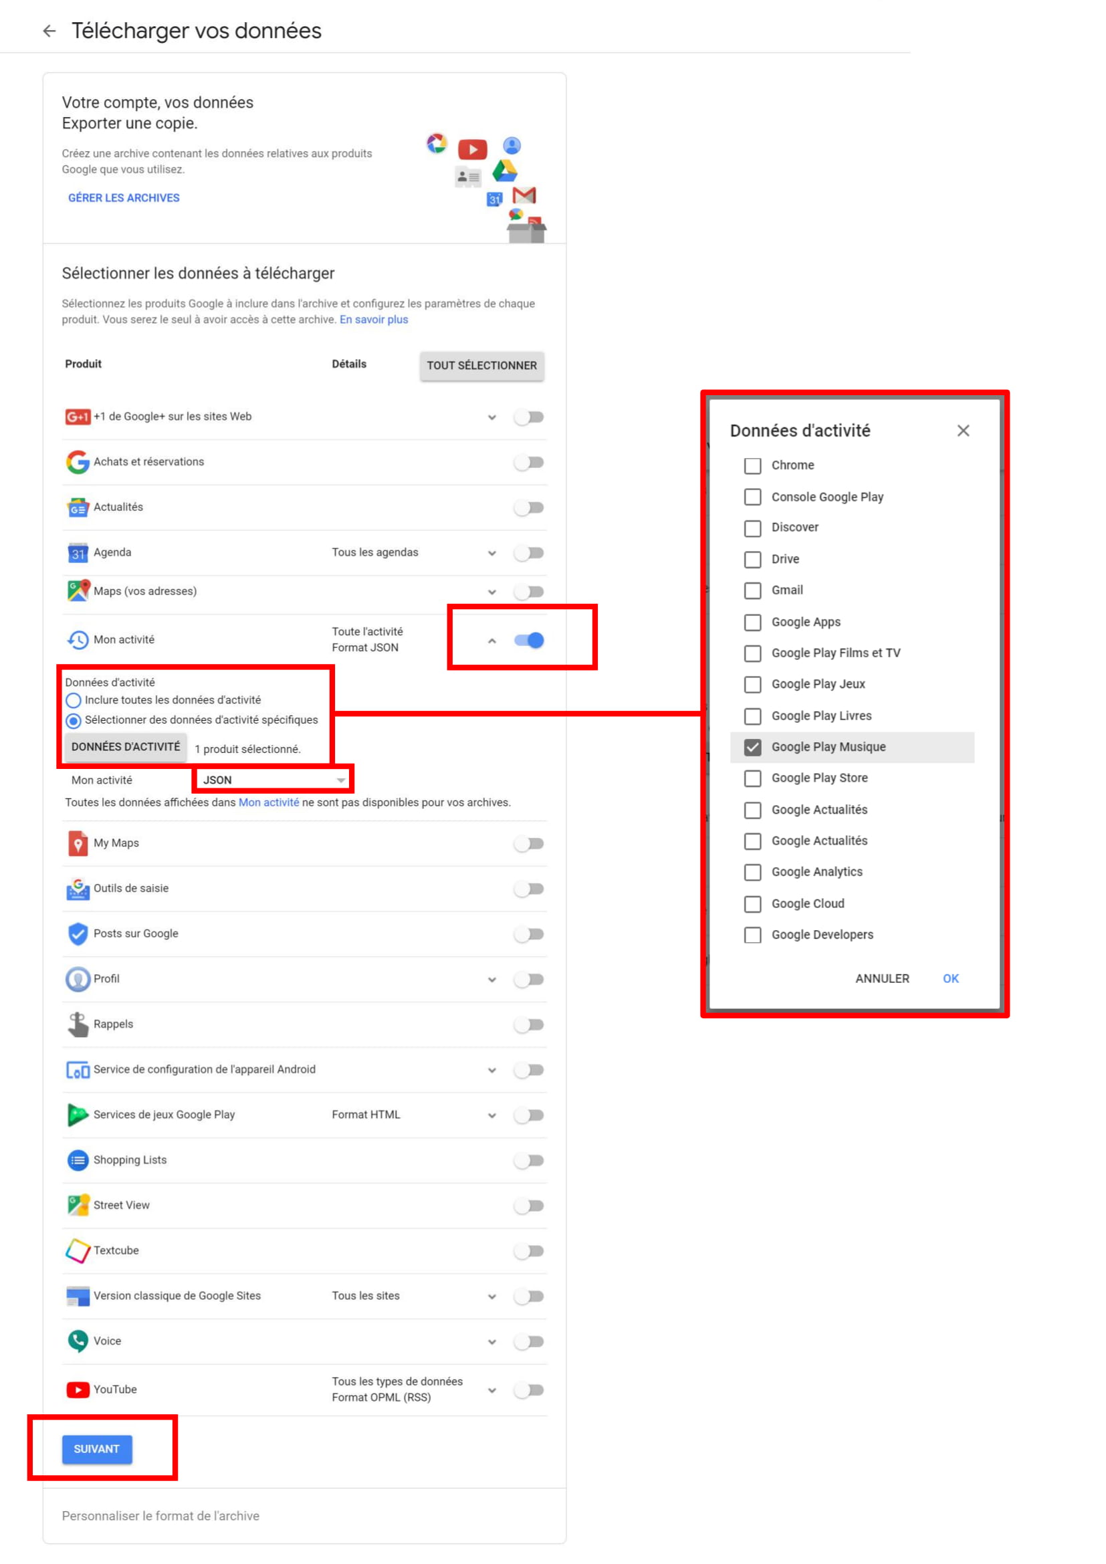Toggle on Textcube export
This screenshot has height=1564, width=1106.
click(529, 1251)
